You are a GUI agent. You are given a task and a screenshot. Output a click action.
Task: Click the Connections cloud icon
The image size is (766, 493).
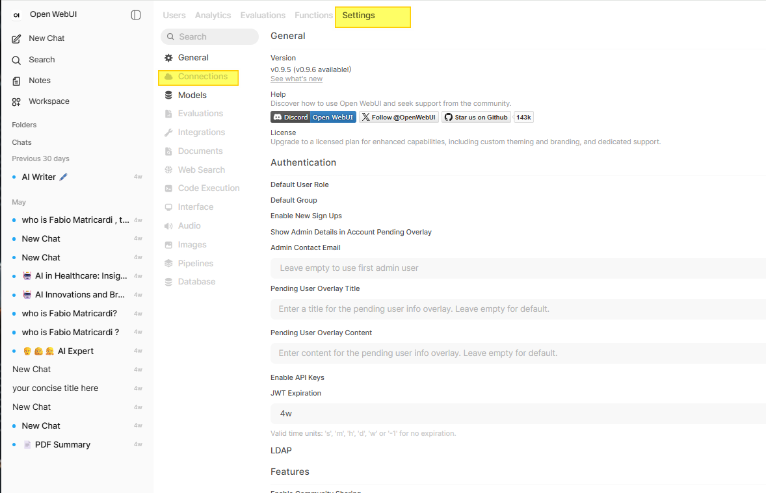click(x=168, y=77)
